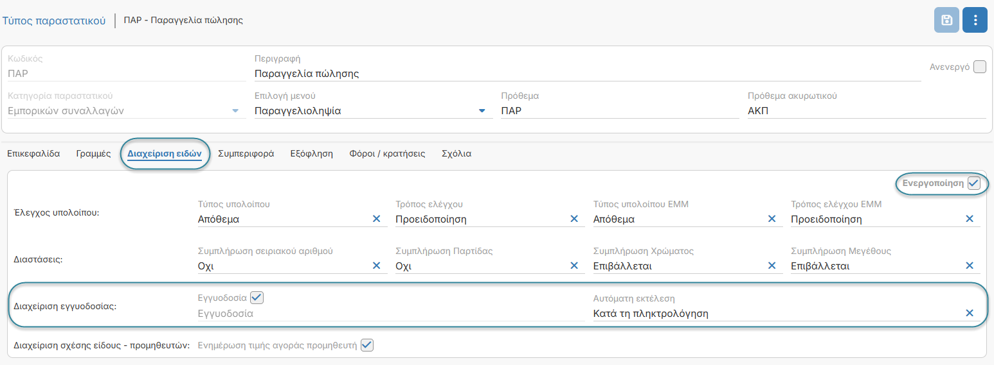Image resolution: width=994 pixels, height=365 pixels.
Task: Switch to the Συμπεριφορά tab
Action: 246,154
